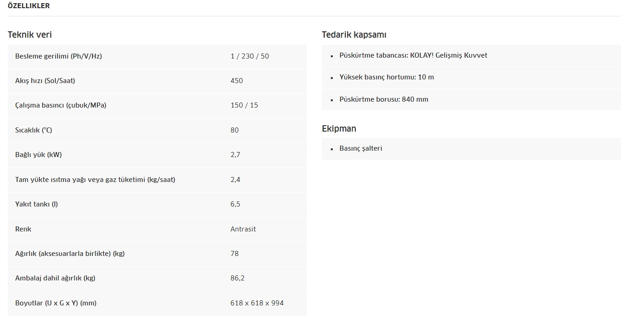Screen dimensions: 621x319
Task: Click the Tedarik kapsamı heading
Action: click(354, 34)
